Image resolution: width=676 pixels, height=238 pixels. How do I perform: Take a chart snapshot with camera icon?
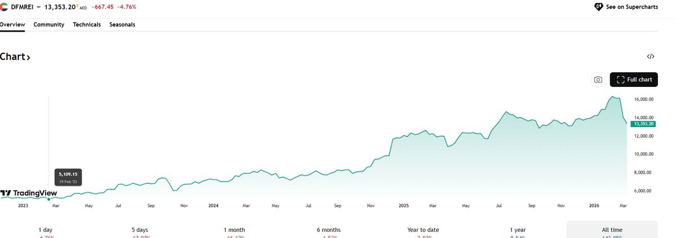(598, 80)
